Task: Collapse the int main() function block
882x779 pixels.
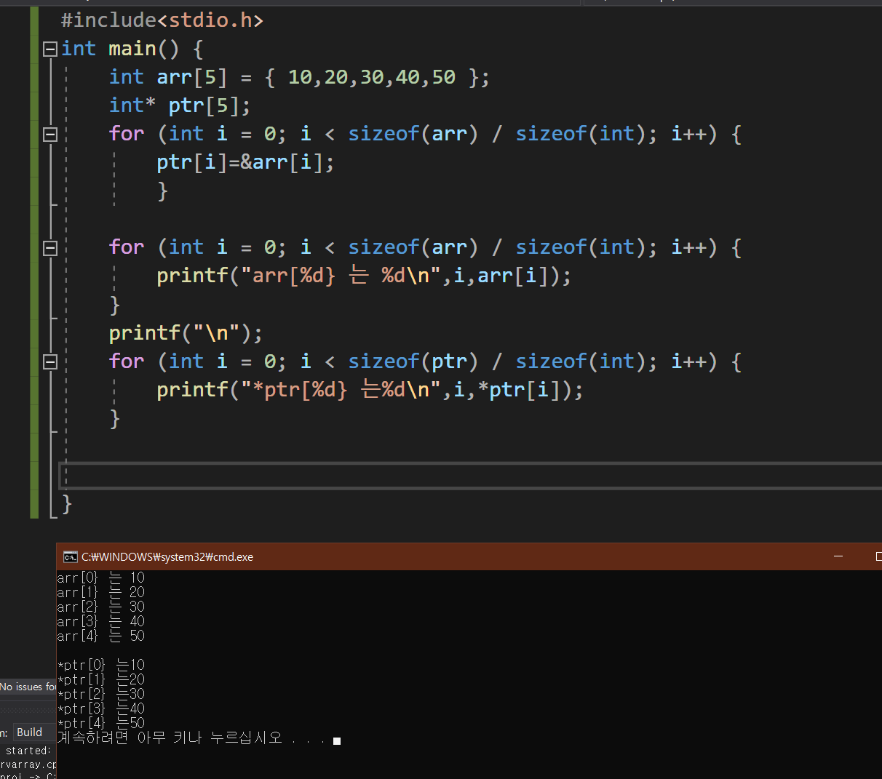Action: coord(50,49)
